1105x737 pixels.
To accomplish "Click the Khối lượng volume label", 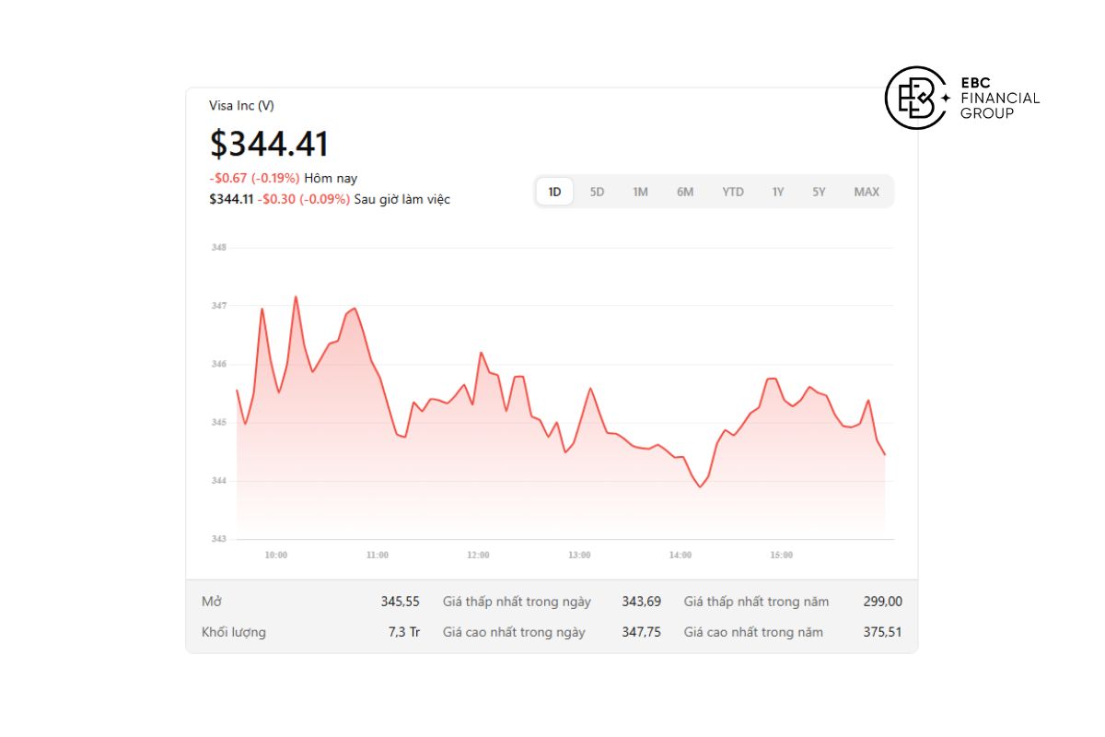I will (234, 632).
